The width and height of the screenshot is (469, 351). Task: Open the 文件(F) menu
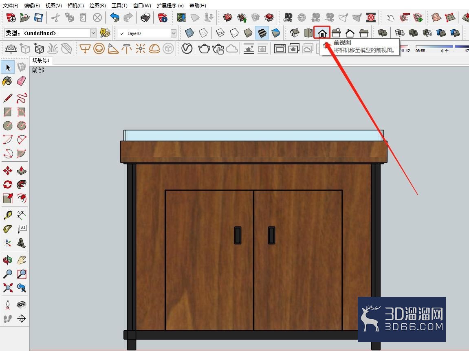[10, 5]
